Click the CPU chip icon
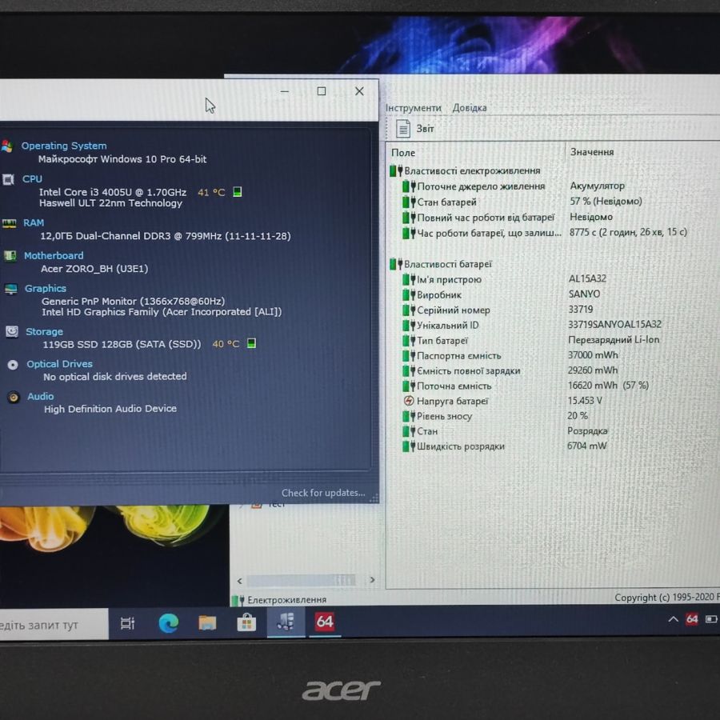Image resolution: width=720 pixels, height=720 pixels. (x=8, y=179)
